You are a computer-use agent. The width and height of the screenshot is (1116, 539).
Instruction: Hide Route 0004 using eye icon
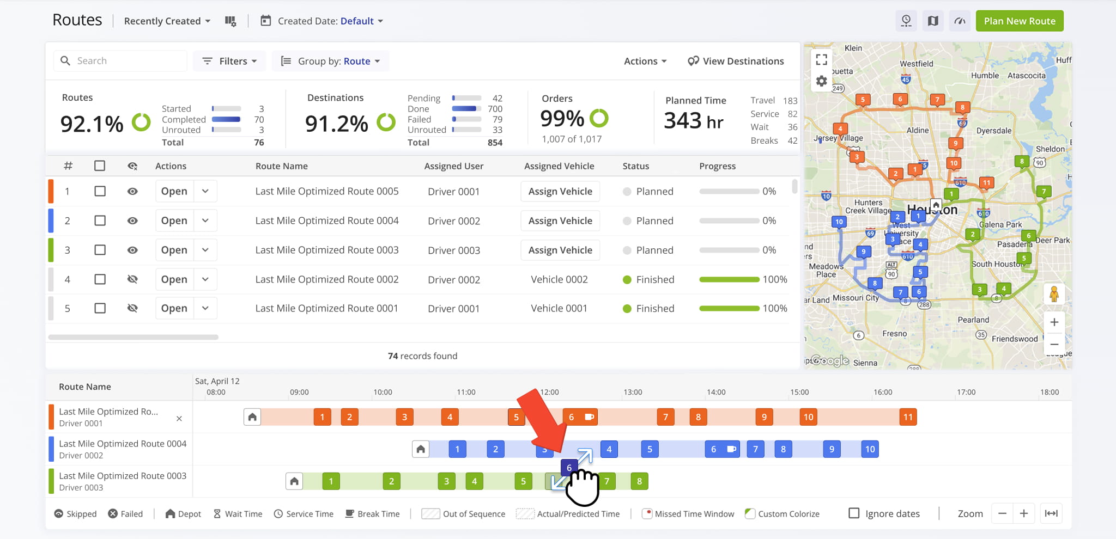click(132, 220)
